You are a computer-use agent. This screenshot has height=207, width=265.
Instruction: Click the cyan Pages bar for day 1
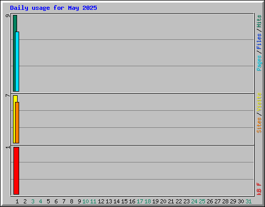(x=17, y=62)
